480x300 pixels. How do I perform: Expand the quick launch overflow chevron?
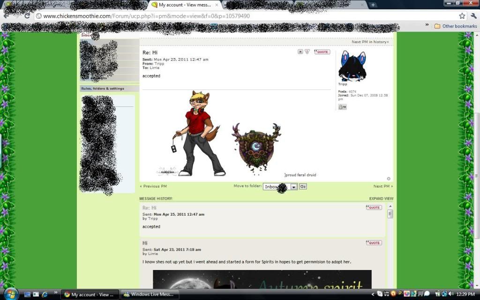pyautogui.click(x=55, y=293)
